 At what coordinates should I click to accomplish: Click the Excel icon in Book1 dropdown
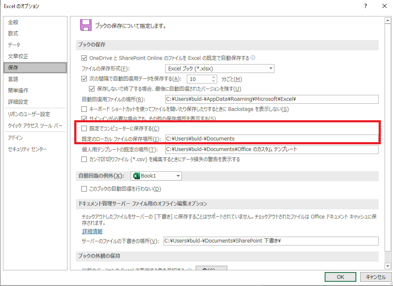[x=136, y=176]
